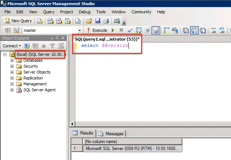This screenshot has width=231, height=160.
Task: Click the Query Options icon
Action: (147, 30)
